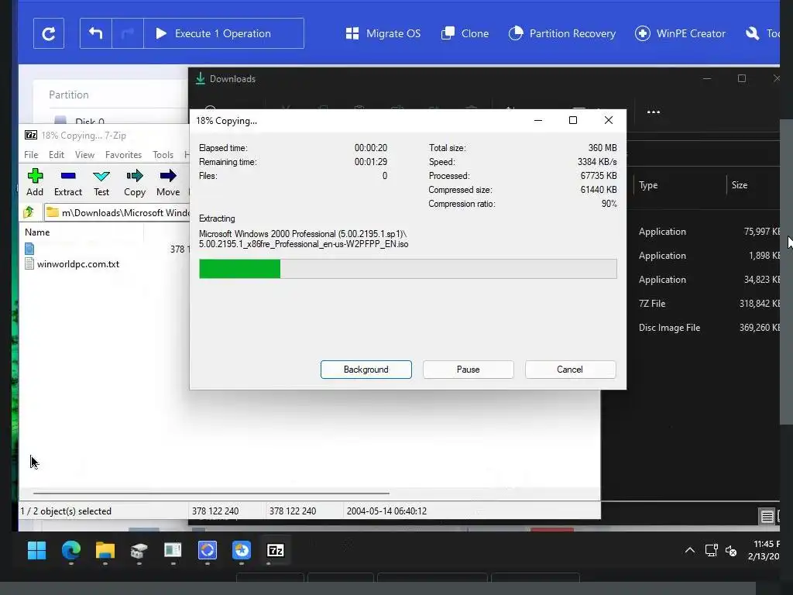Click the date text in 7-Zip status bar
The image size is (793, 595).
[386, 511]
